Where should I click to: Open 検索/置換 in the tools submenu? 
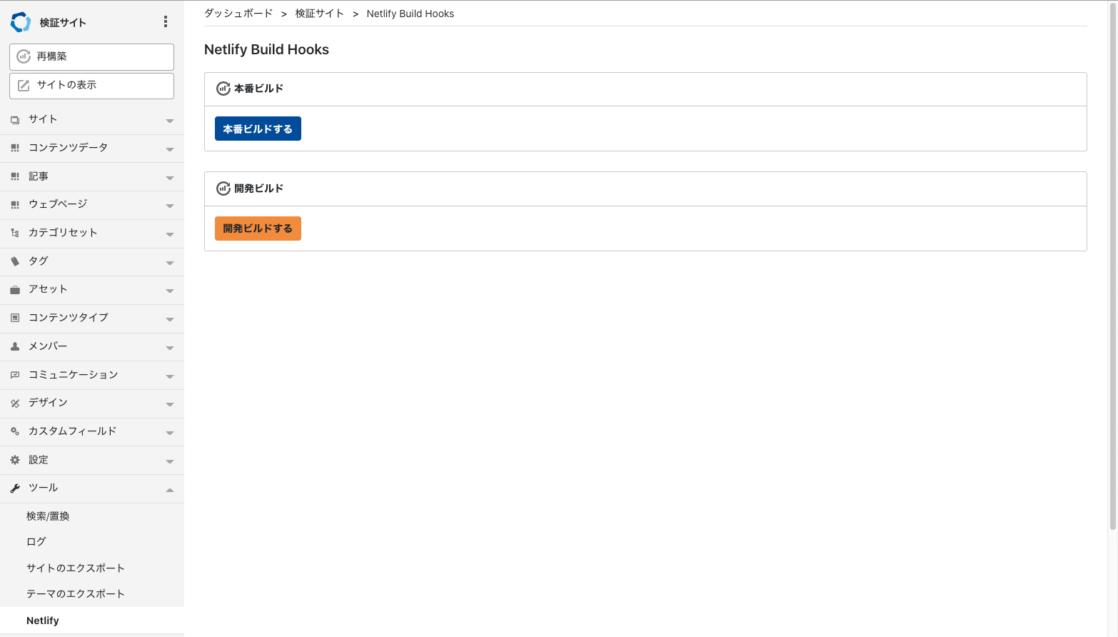[x=48, y=516]
